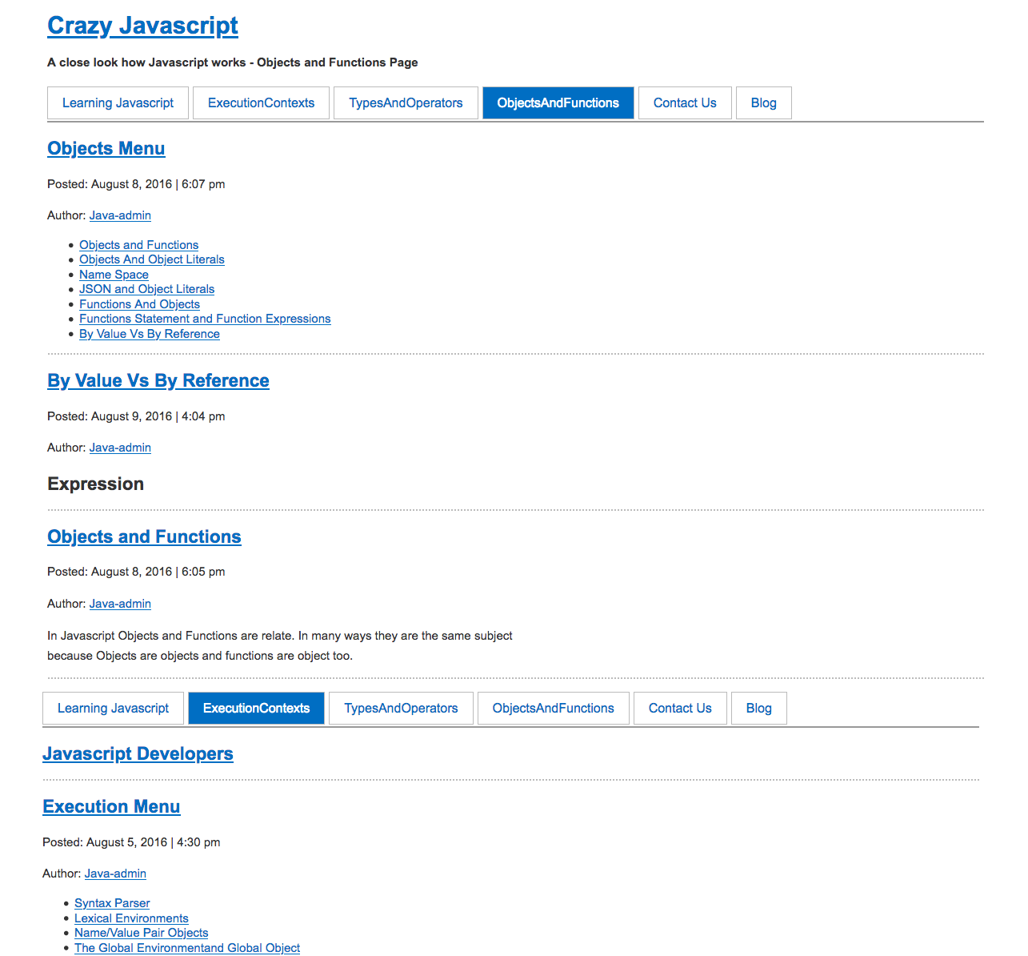Open the Functions And Objects list link
The image size is (1028, 956).
point(139,304)
